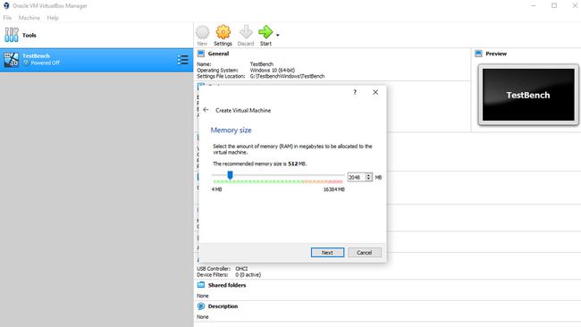Image resolution: width=581 pixels, height=327 pixels.
Task: Click the Cancel button
Action: click(x=364, y=253)
